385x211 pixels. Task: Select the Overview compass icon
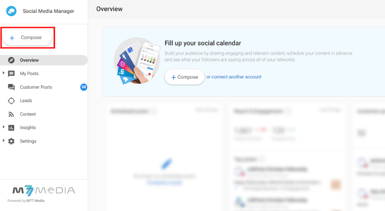click(x=11, y=60)
